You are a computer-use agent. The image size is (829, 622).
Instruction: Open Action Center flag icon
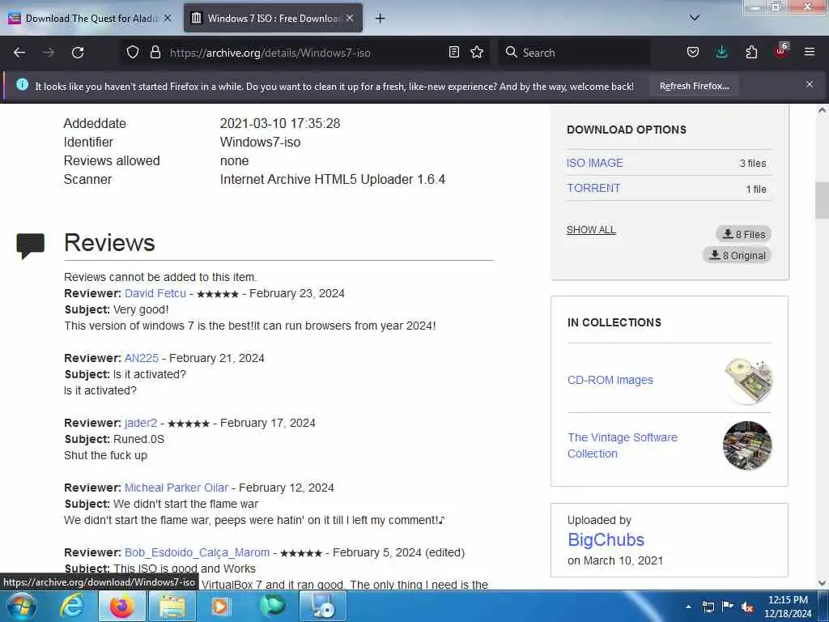[728, 606]
